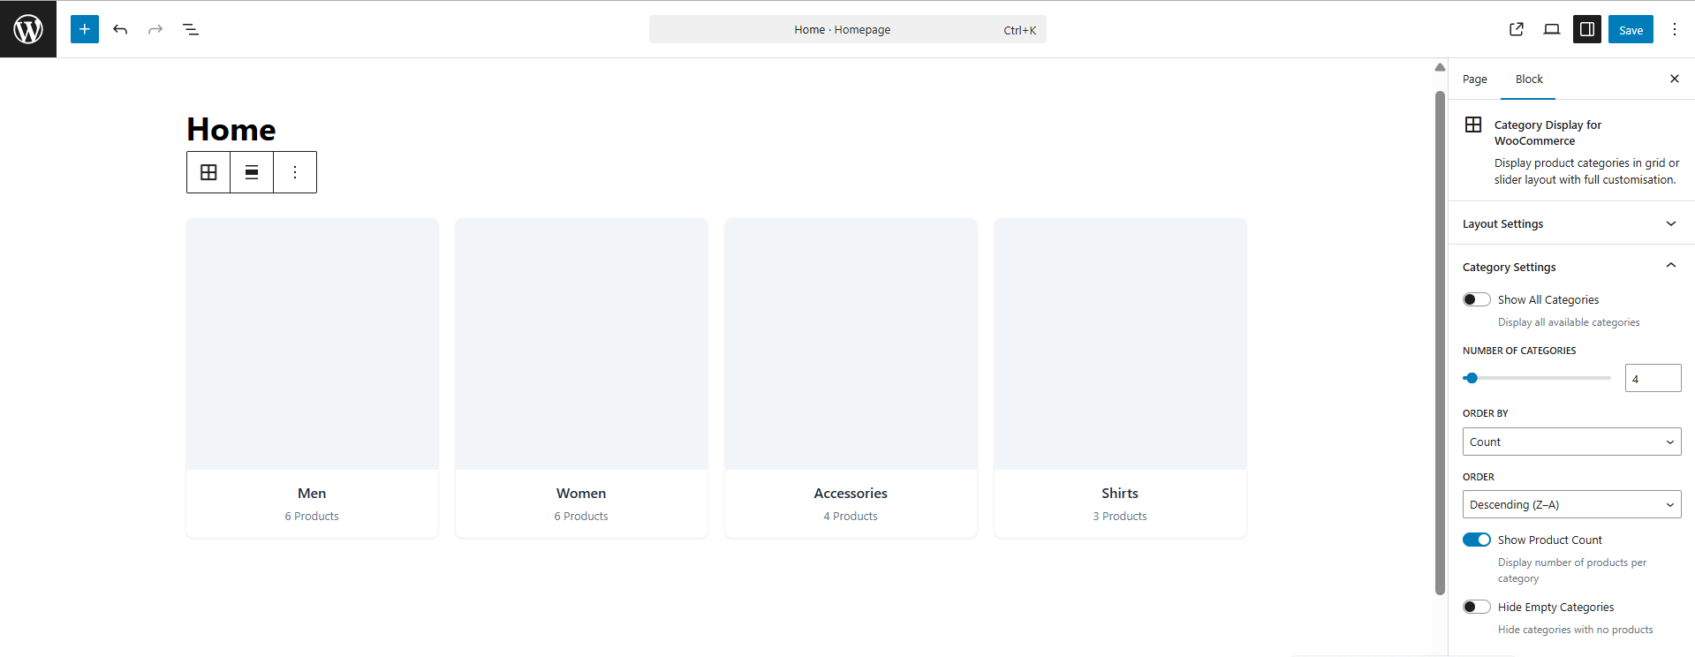The image size is (1695, 657).
Task: Open the document overview list
Action: 191,29
